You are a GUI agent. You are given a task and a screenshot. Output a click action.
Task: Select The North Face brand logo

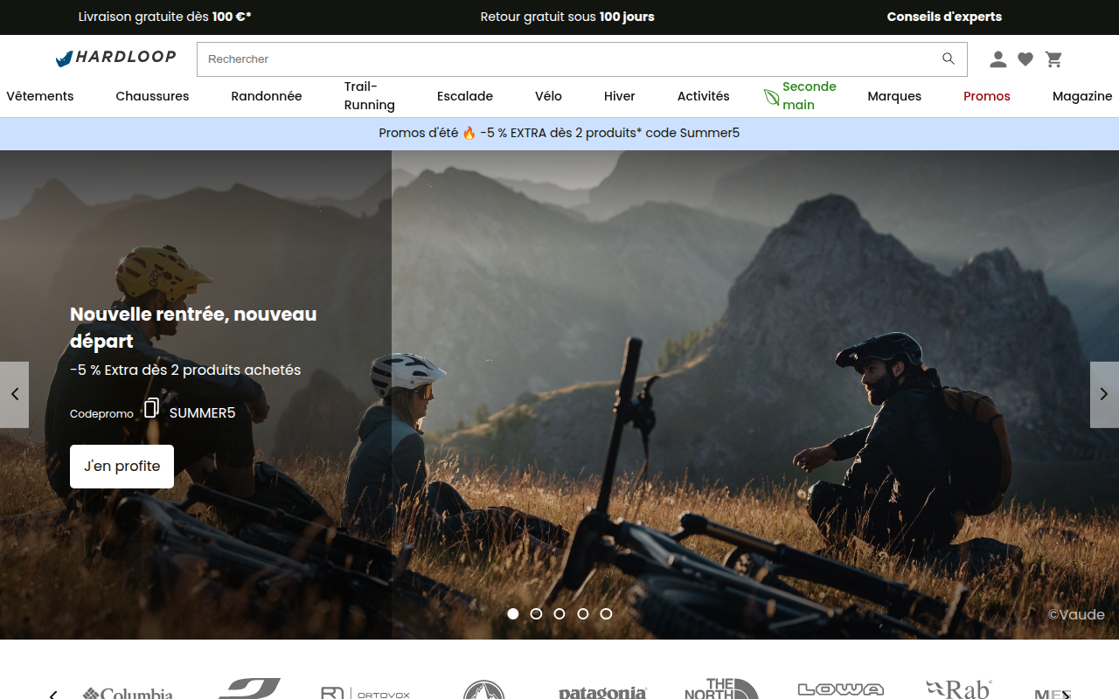point(721,689)
